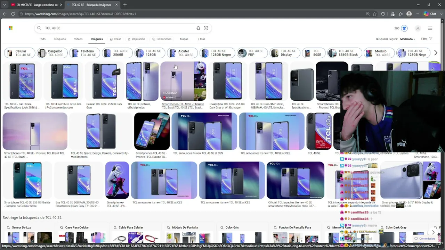The width and height of the screenshot is (445, 250).
Task: Open the TCL 40 SE pictures, official photos image
Action: click(142, 81)
